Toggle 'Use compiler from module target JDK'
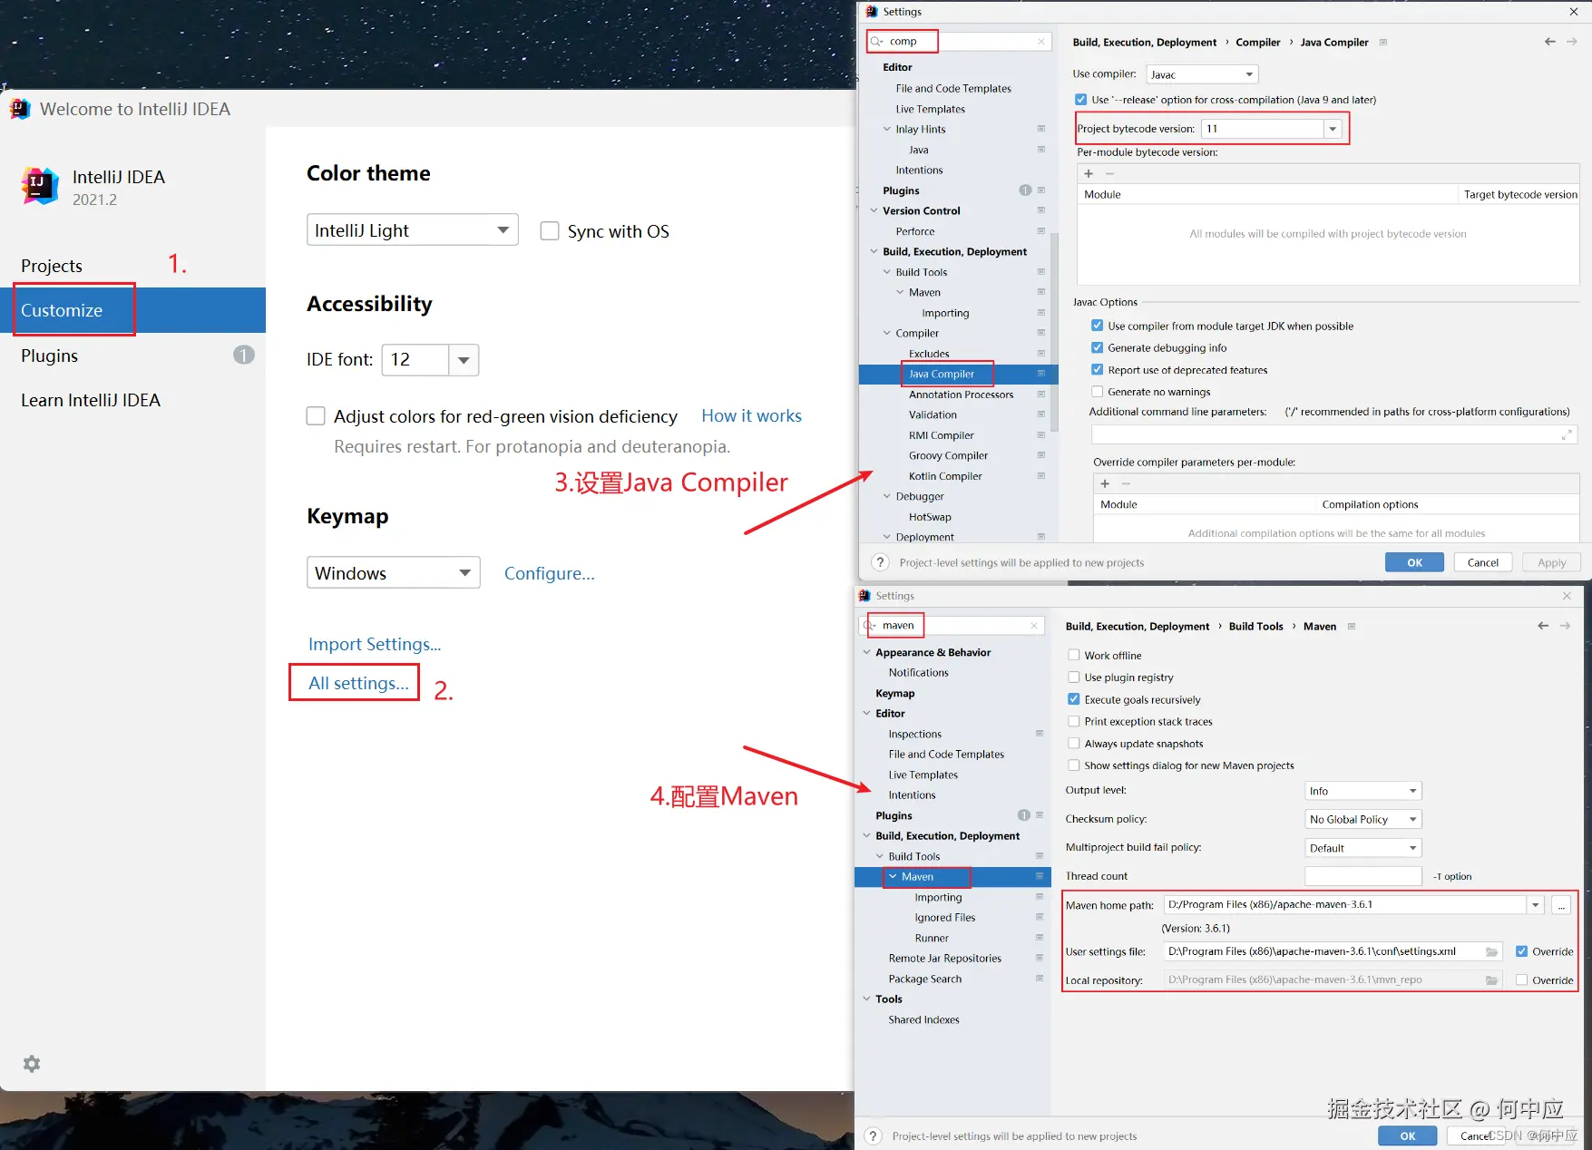This screenshot has width=1592, height=1150. tap(1098, 326)
